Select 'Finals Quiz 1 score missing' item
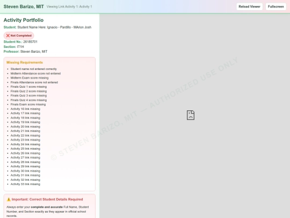 (x=28, y=87)
